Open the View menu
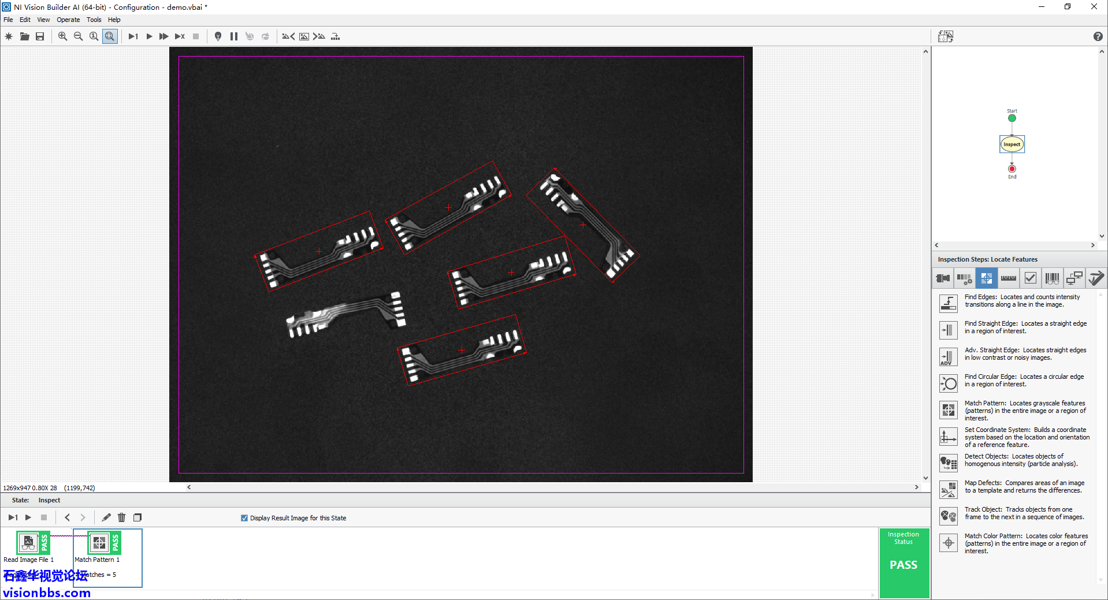Image resolution: width=1108 pixels, height=600 pixels. tap(43, 20)
